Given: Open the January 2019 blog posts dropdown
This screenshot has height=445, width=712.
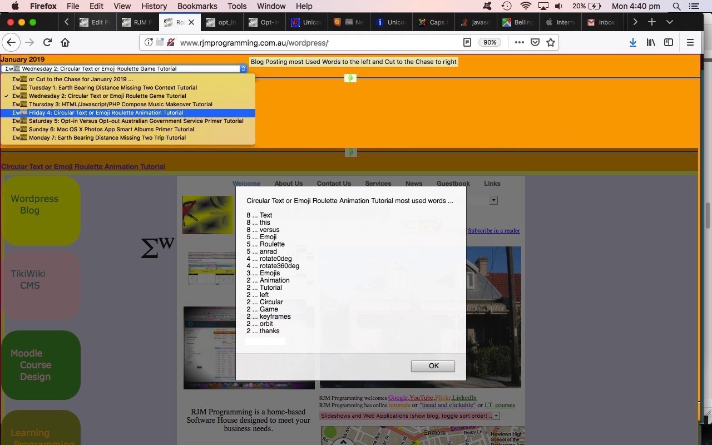Looking at the screenshot, I should [243, 68].
